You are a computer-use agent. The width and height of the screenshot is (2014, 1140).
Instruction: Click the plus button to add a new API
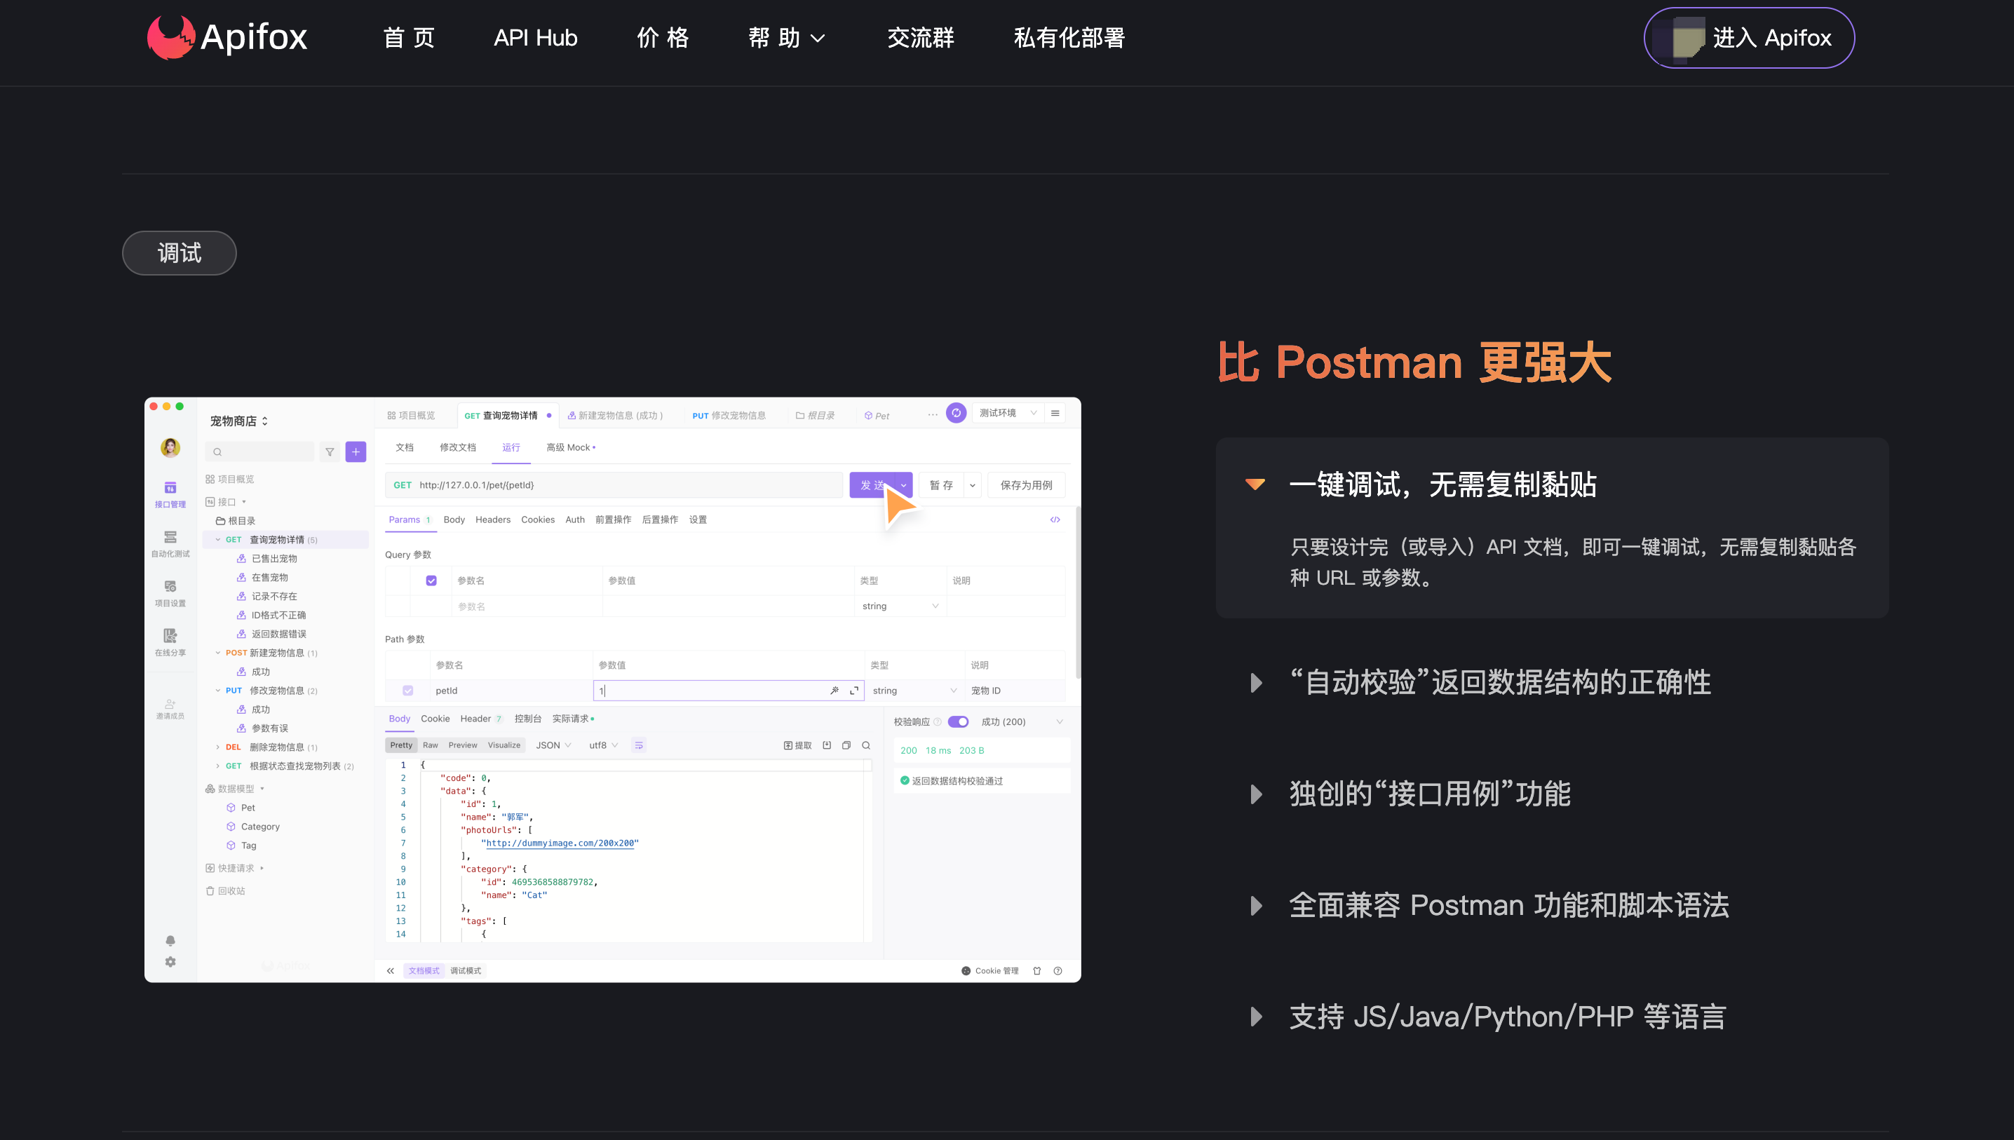click(x=356, y=452)
